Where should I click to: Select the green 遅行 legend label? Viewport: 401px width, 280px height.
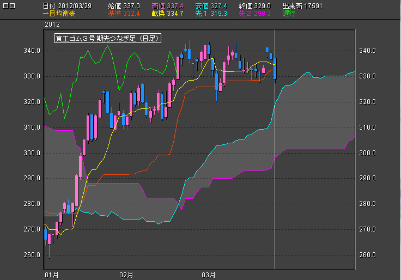pyautogui.click(x=289, y=13)
